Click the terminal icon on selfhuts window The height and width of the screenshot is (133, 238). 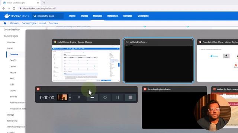[x=127, y=42]
